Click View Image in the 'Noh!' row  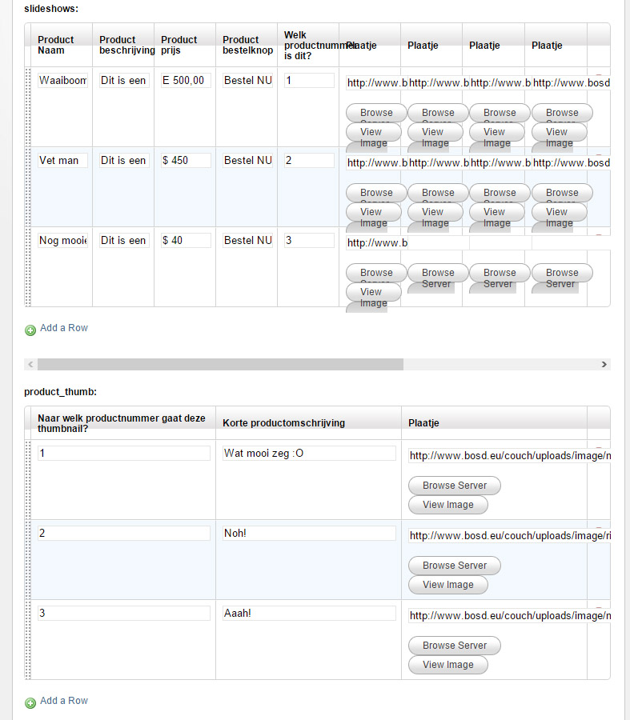[x=448, y=585]
